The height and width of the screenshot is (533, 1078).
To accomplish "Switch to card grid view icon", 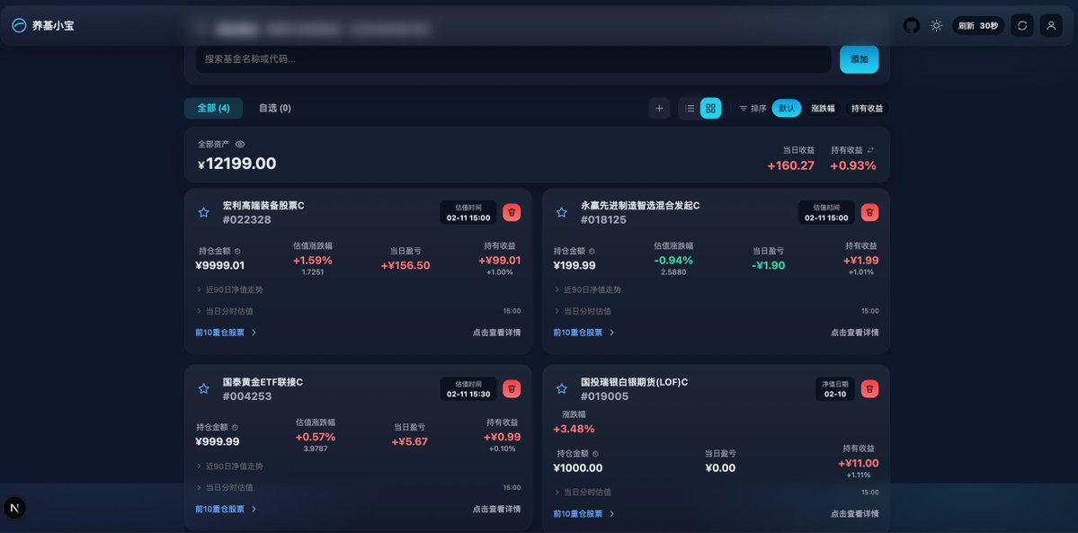I will click(x=711, y=108).
